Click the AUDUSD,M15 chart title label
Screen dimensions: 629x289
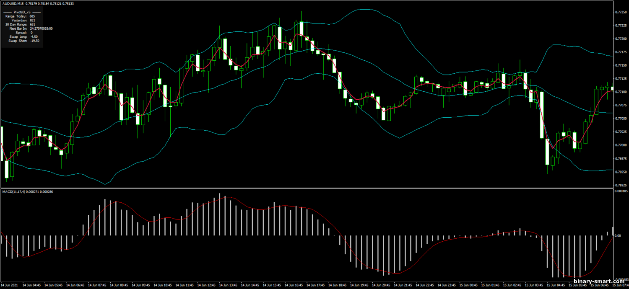pyautogui.click(x=14, y=4)
